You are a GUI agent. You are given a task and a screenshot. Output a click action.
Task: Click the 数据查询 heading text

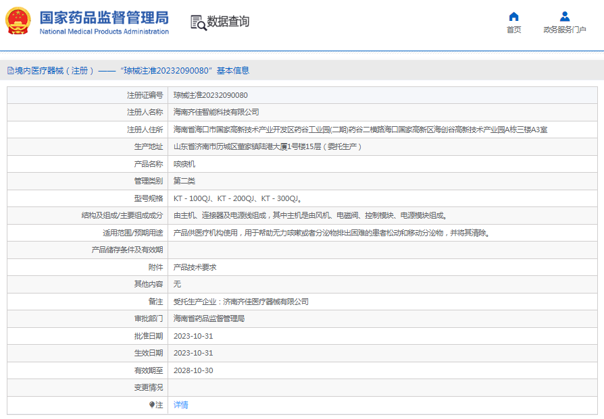click(228, 22)
